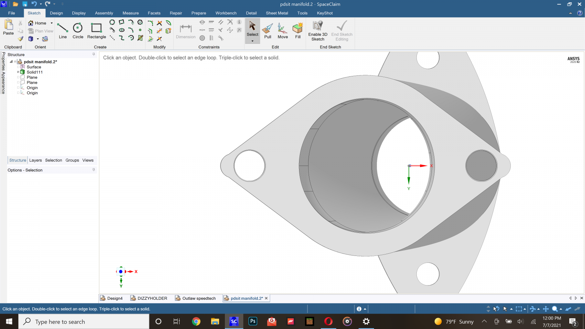Screen dimensions: 585x329
Task: Toggle checkbox for the second Origin
Action: (18, 93)
